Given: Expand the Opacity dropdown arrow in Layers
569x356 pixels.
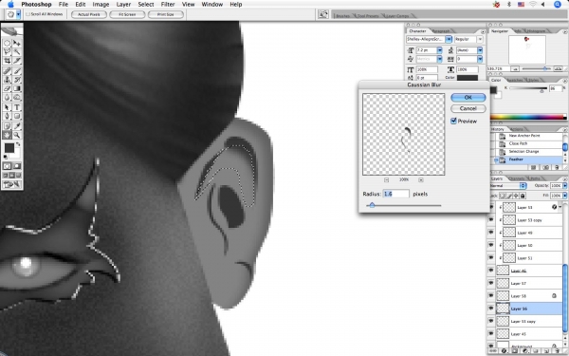Looking at the screenshot, I should pos(564,186).
